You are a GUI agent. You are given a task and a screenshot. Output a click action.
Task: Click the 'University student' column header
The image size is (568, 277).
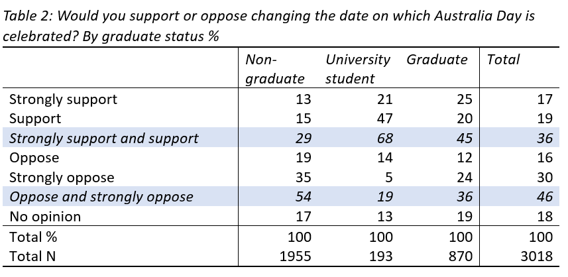(x=357, y=69)
